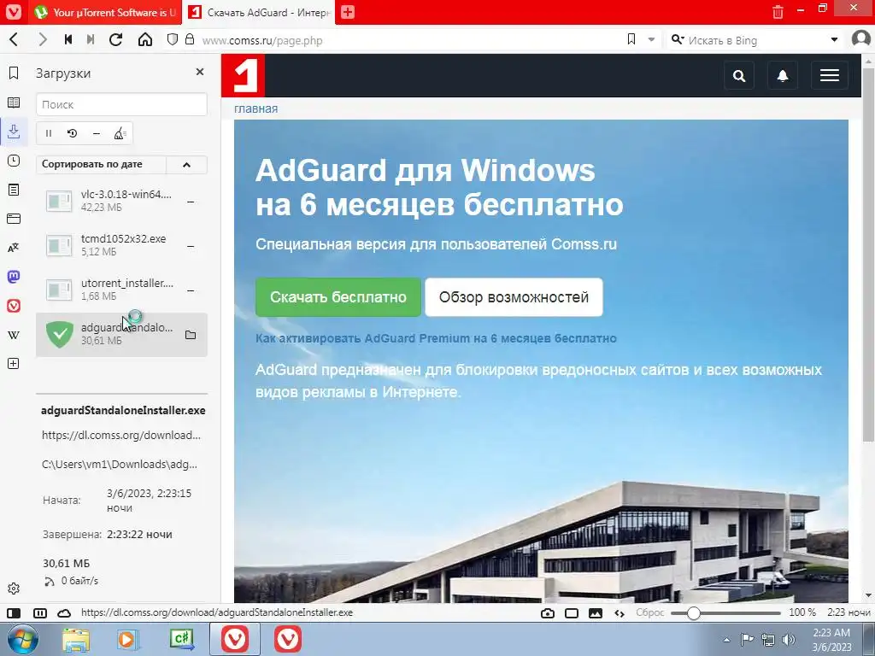The image size is (875, 656).
Task: Go to the home page
Action: (145, 39)
